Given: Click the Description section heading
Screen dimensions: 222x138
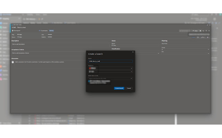Looking at the screenshot, I should 15,41.
